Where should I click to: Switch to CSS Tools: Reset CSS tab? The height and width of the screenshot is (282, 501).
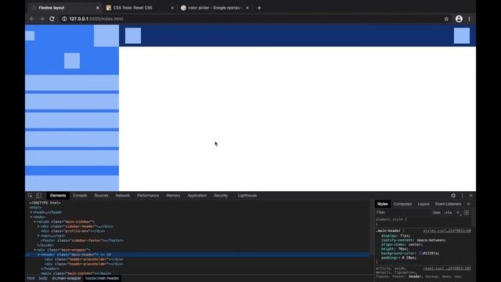pyautogui.click(x=139, y=8)
